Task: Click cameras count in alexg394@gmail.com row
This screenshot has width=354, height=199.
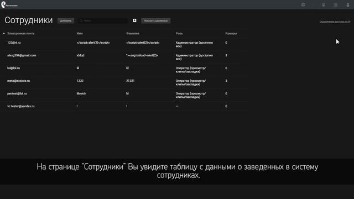Action: (x=226, y=55)
